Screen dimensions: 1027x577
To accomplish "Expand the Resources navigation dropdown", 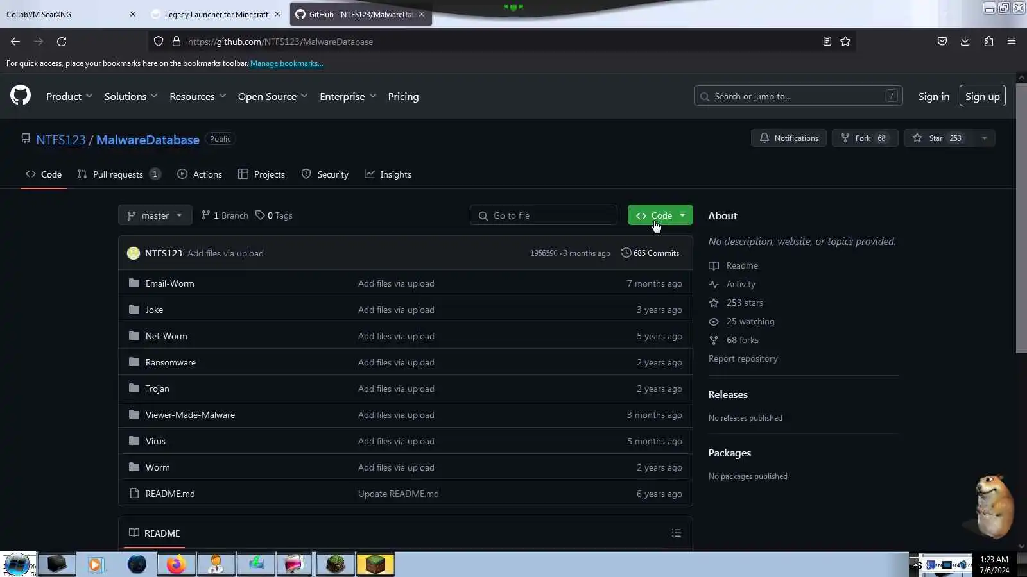I will [198, 96].
